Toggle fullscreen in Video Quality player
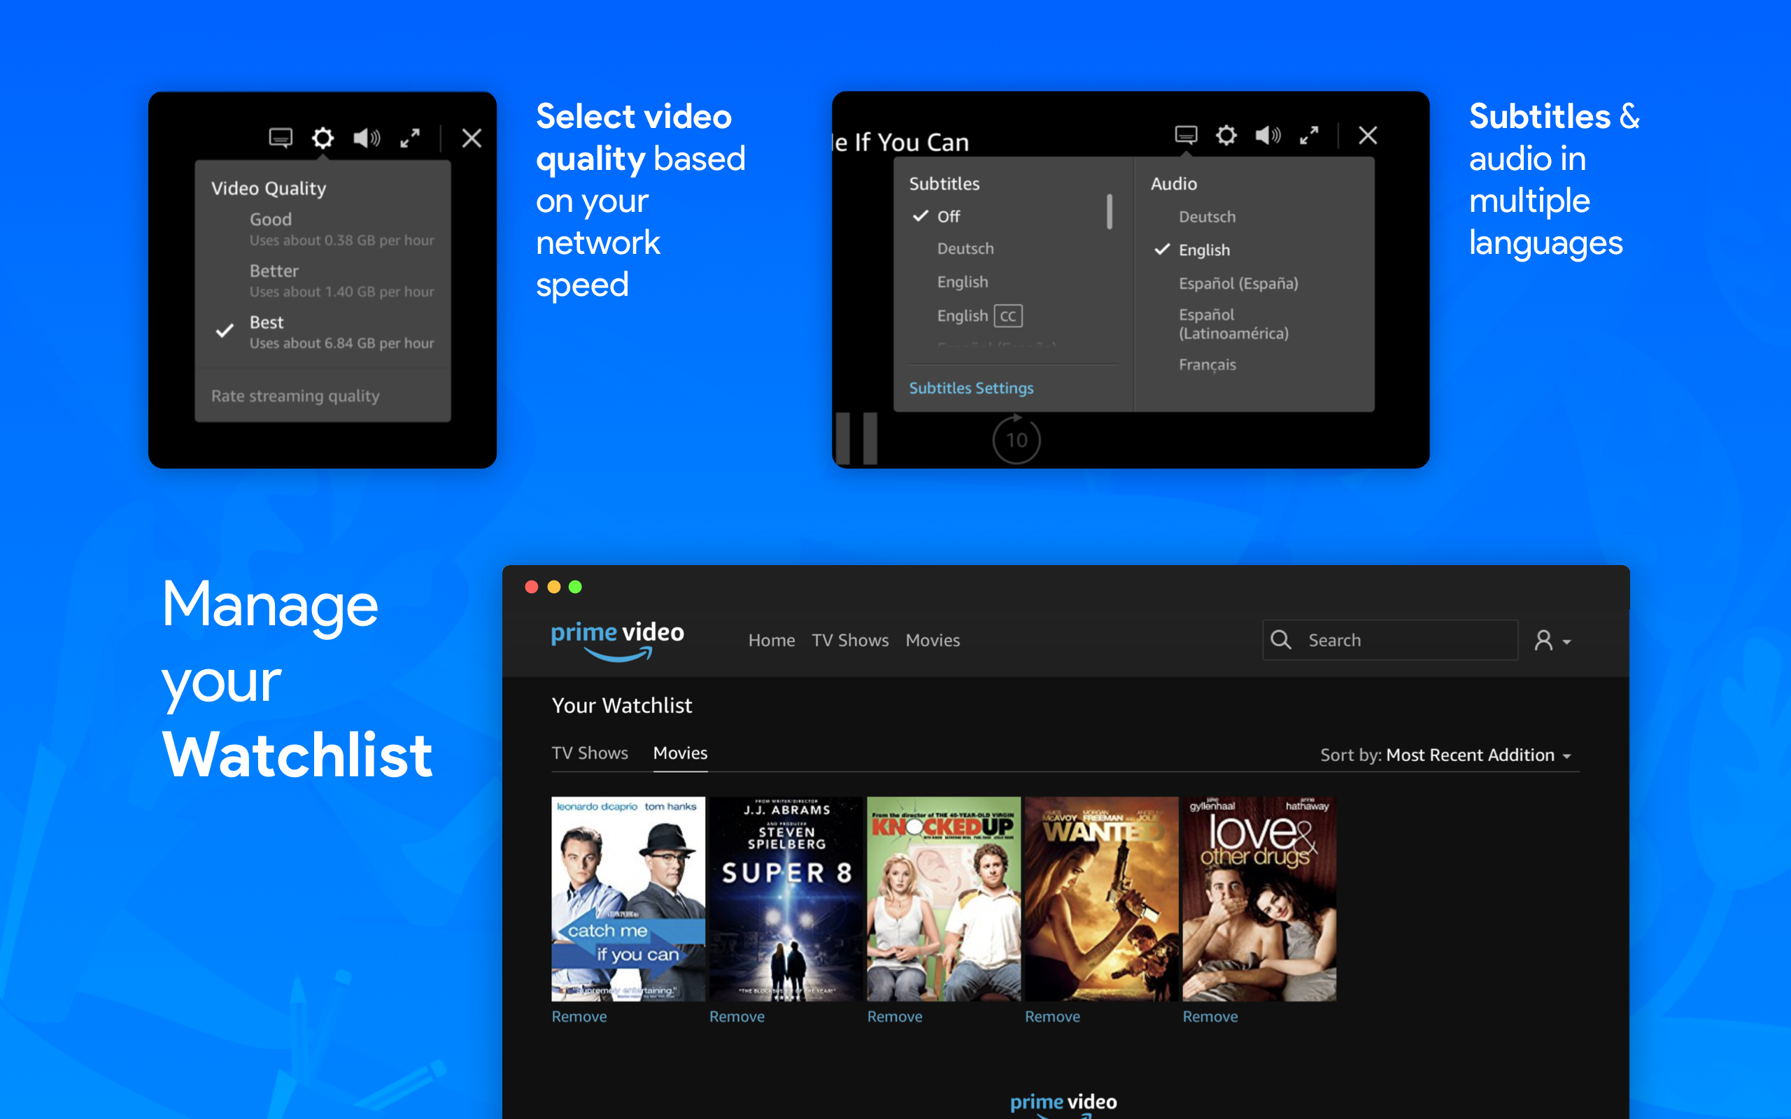Image resolution: width=1791 pixels, height=1119 pixels. tap(410, 138)
